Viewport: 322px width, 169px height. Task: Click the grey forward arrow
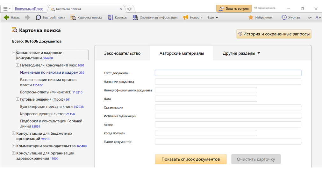[27, 17]
